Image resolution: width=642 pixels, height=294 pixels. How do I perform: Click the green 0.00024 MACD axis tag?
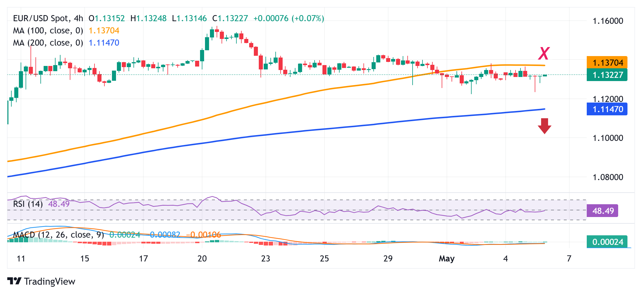pos(607,242)
